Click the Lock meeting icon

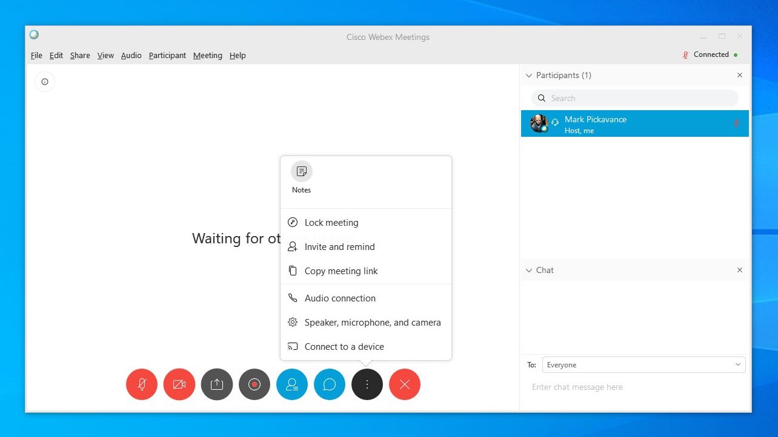(293, 222)
